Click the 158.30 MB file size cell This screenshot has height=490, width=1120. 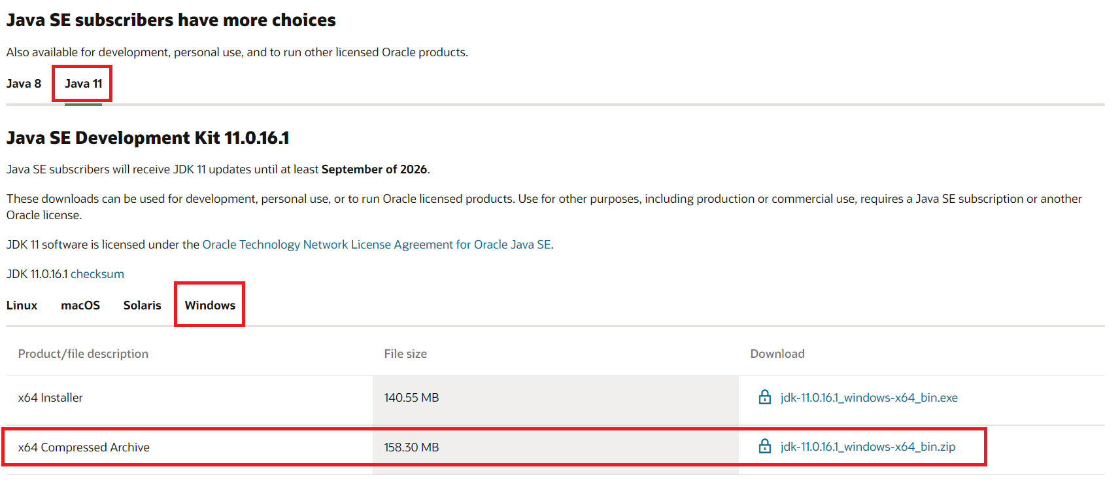(x=411, y=447)
